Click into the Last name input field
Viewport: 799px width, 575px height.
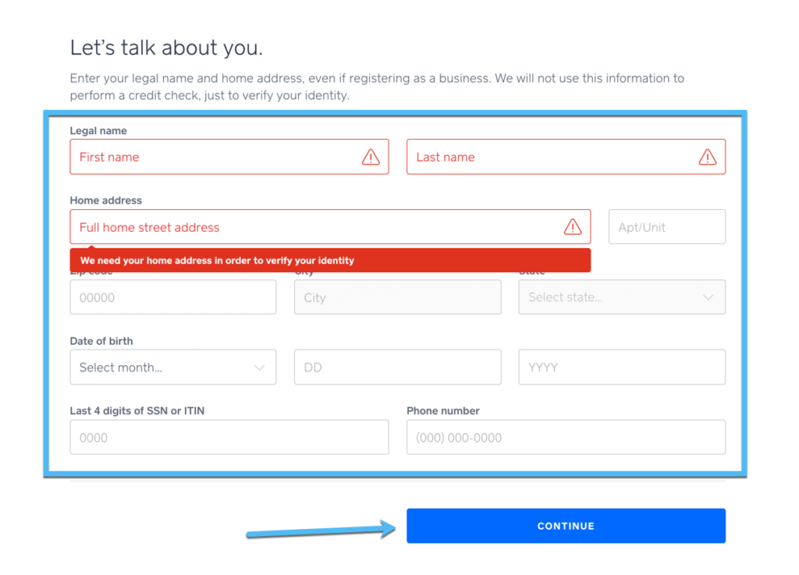546,158
